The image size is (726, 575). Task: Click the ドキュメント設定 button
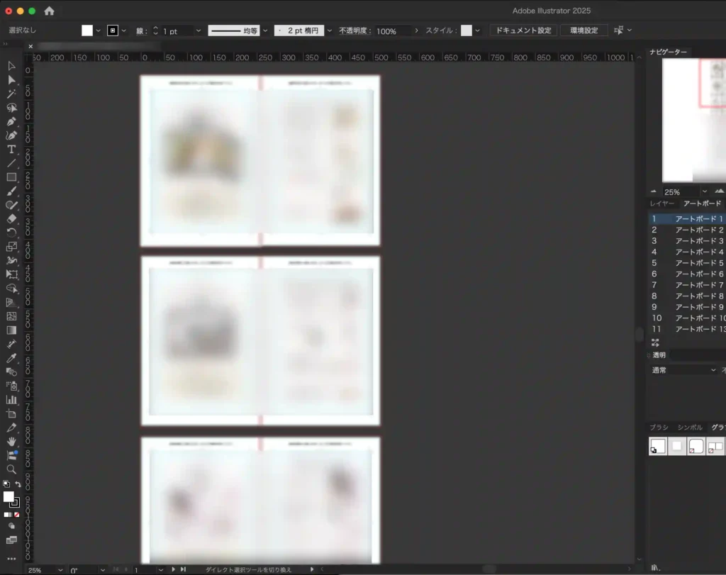click(x=524, y=30)
